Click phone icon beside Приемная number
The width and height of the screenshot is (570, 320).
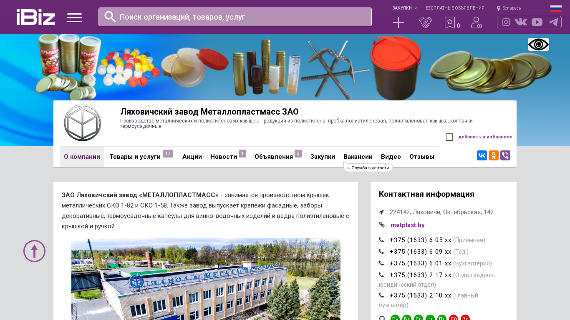[x=381, y=240]
